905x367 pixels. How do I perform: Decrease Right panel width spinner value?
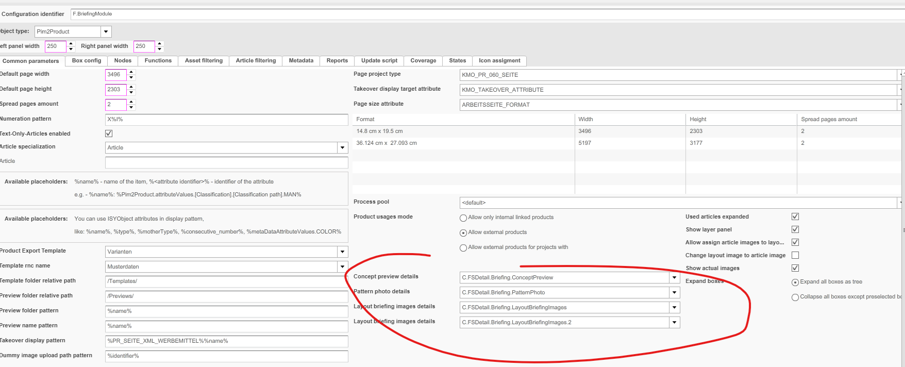pyautogui.click(x=160, y=49)
